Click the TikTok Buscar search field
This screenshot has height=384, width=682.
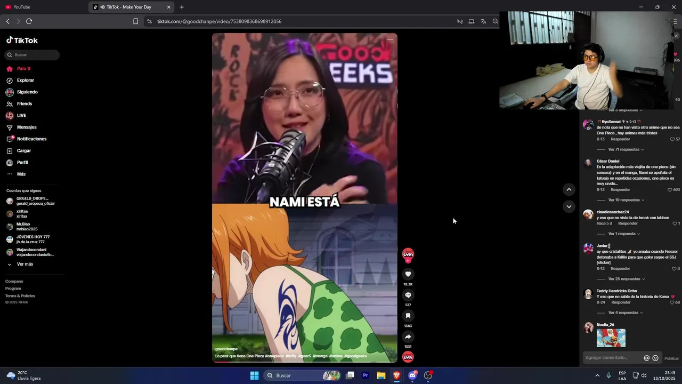click(x=32, y=55)
